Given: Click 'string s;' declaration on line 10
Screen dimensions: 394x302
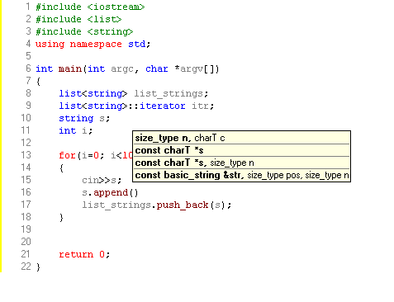Looking at the screenshot, I should coord(84,119).
